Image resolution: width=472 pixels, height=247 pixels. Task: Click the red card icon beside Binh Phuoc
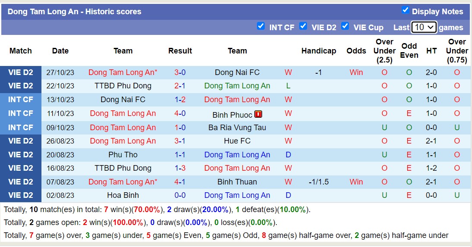tap(258, 114)
